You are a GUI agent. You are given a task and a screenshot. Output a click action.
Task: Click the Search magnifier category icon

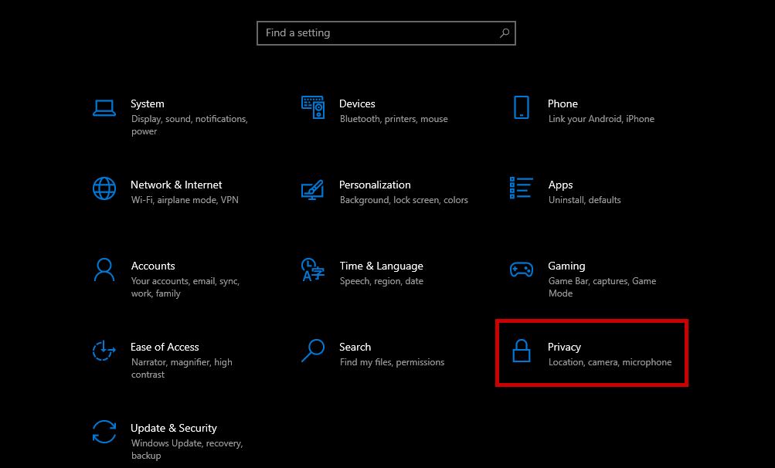(312, 351)
